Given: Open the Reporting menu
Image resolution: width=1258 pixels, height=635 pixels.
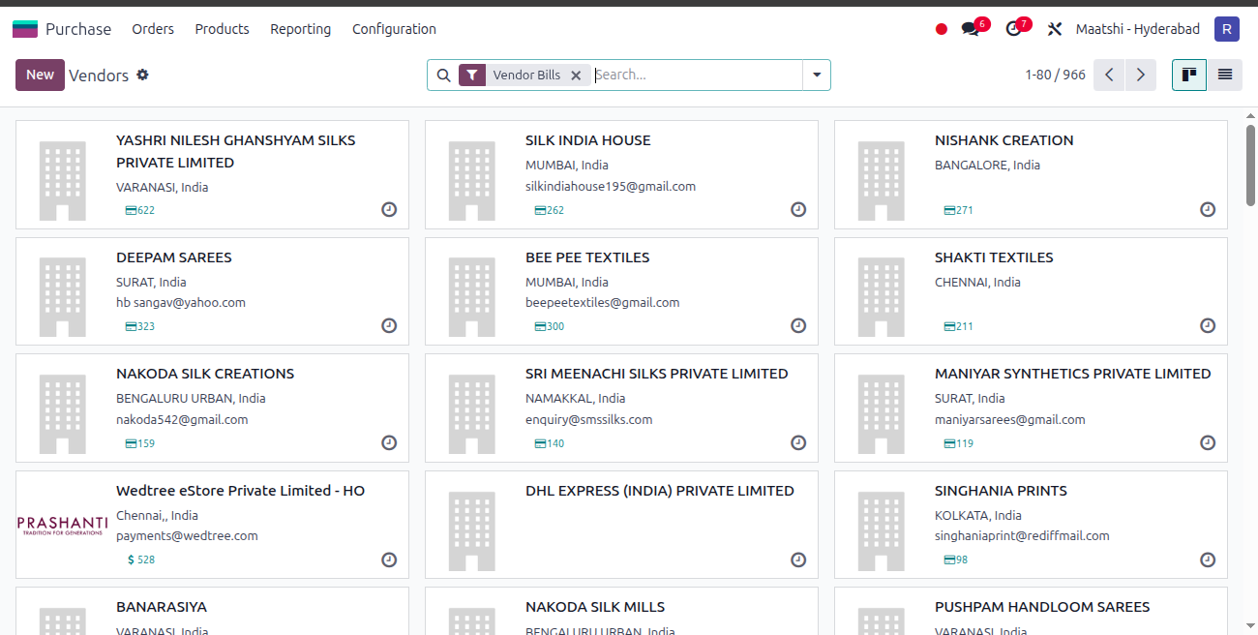Looking at the screenshot, I should tap(300, 29).
